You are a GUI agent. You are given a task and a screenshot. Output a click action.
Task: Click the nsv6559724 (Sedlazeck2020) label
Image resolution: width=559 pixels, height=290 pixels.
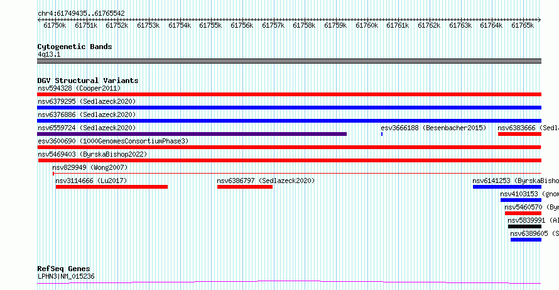(87, 128)
